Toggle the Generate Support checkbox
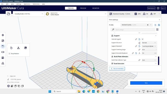This screenshot has width=167, height=94. click(143, 39)
